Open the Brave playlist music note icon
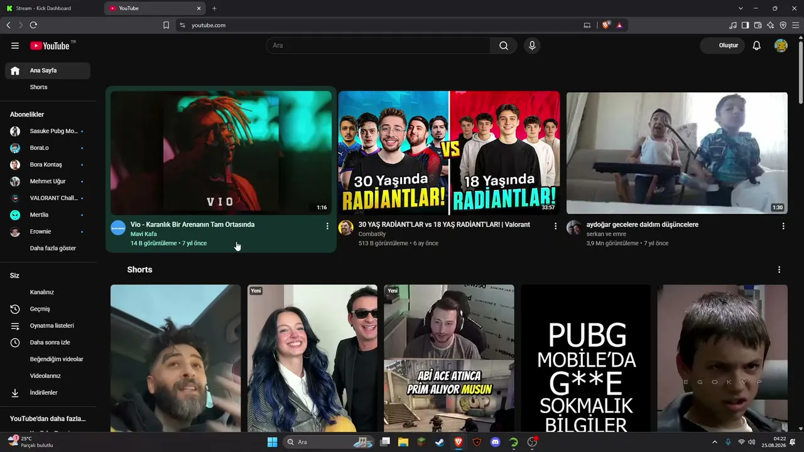The image size is (804, 452). [x=733, y=25]
